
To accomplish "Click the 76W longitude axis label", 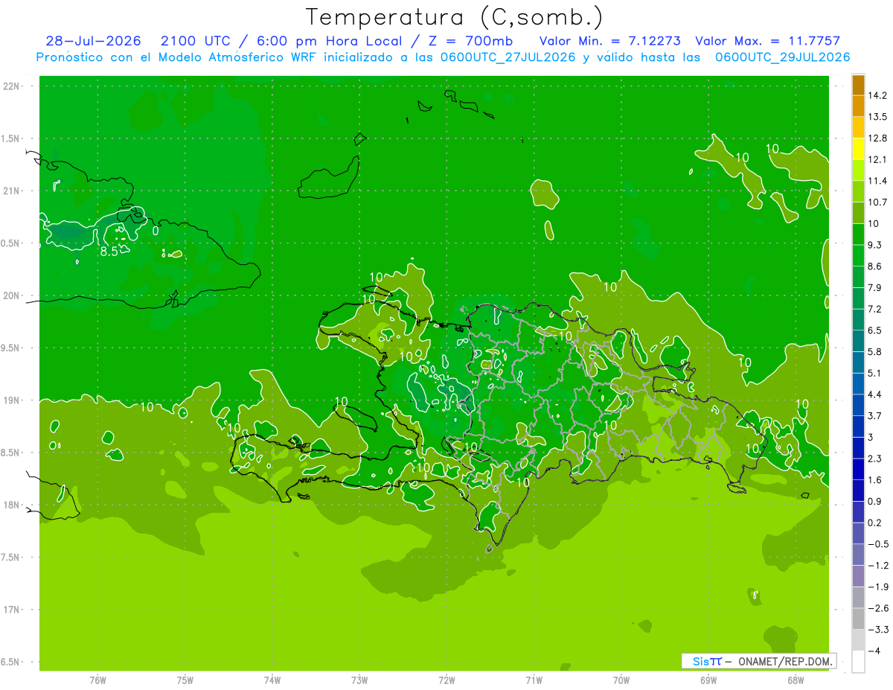I will [x=97, y=680].
